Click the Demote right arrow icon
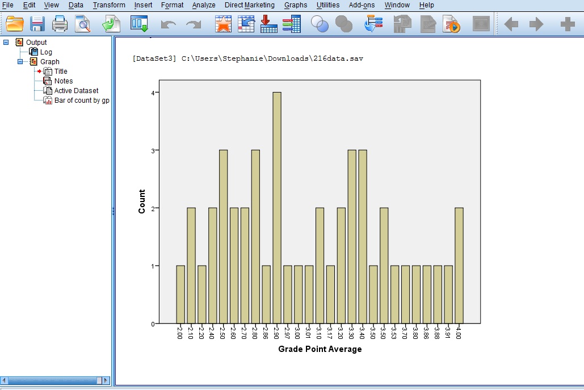Screen dimensions: 584x390 tap(536, 24)
